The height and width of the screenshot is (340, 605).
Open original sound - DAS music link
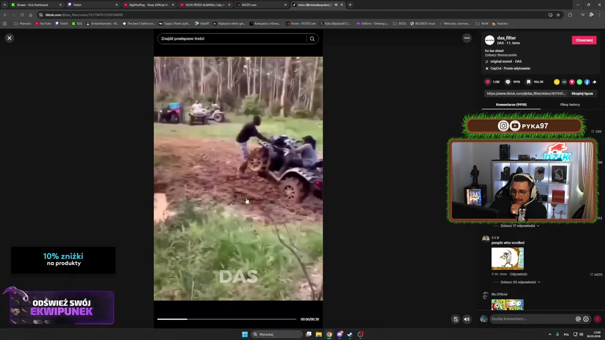click(x=506, y=61)
